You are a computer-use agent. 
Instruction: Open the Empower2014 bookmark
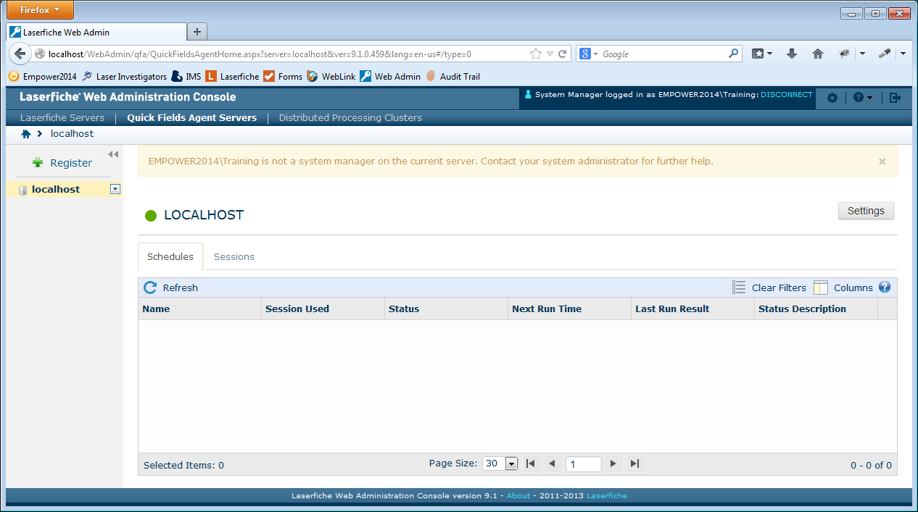(x=42, y=76)
